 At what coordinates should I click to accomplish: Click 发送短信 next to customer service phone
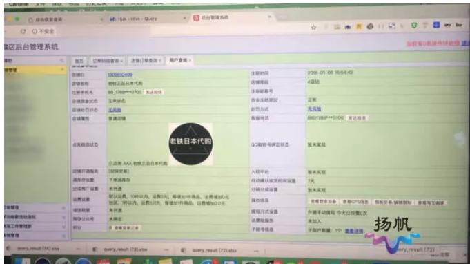[x=357, y=118]
